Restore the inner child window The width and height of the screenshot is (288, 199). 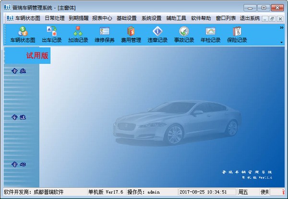pyautogui.click(x=273, y=19)
